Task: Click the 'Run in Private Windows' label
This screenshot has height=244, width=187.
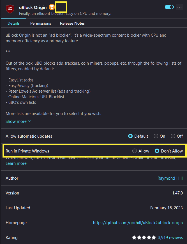Action: coord(27,151)
